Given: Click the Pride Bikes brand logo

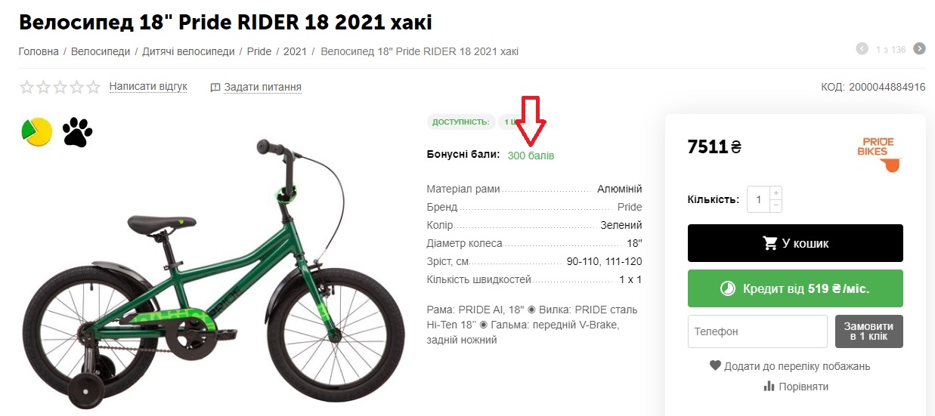Looking at the screenshot, I should (x=880, y=154).
